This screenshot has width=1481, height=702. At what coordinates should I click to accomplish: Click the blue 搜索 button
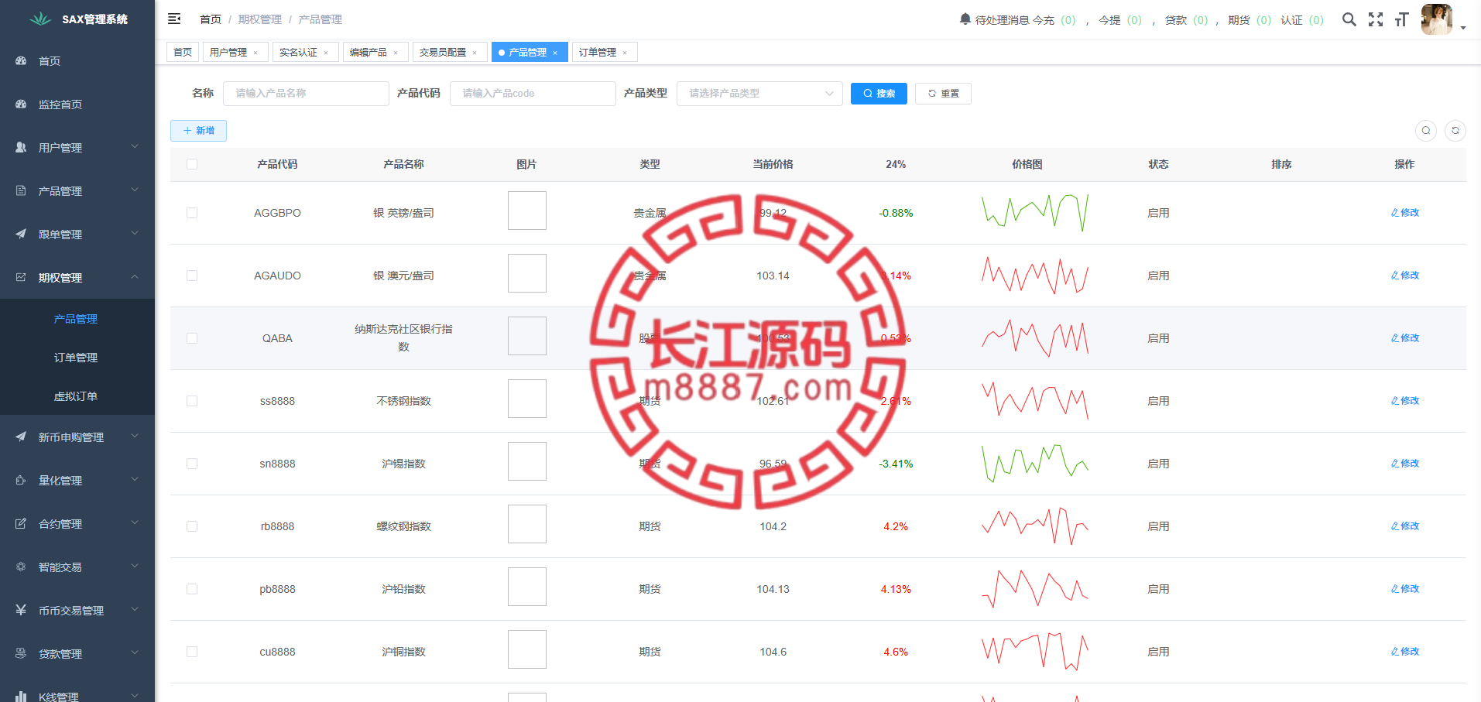coord(879,94)
